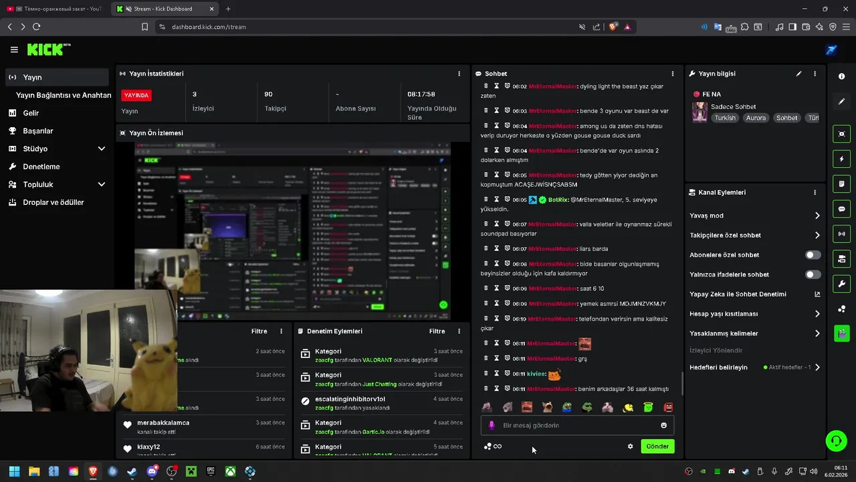Click the channel points infinity icon
856x482 pixels.
[497, 447]
